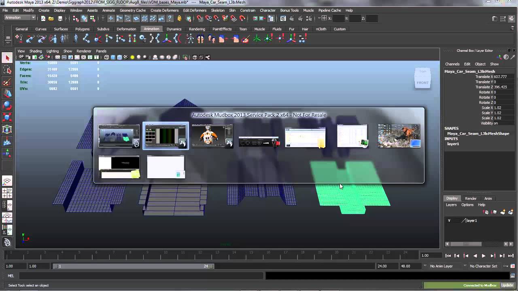The image size is (518, 291).
Task: Open the Animation menu set dropdown
Action: tap(20, 18)
